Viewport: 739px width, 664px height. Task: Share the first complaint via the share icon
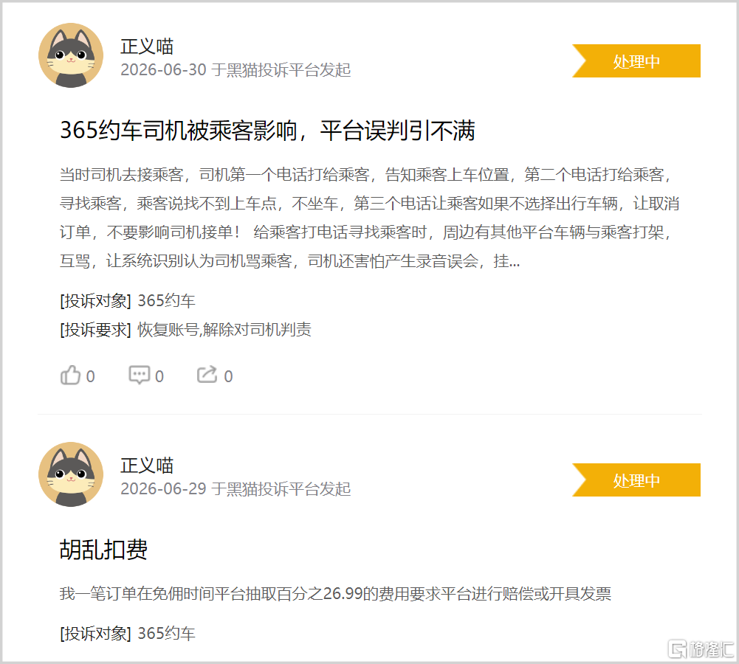click(207, 374)
